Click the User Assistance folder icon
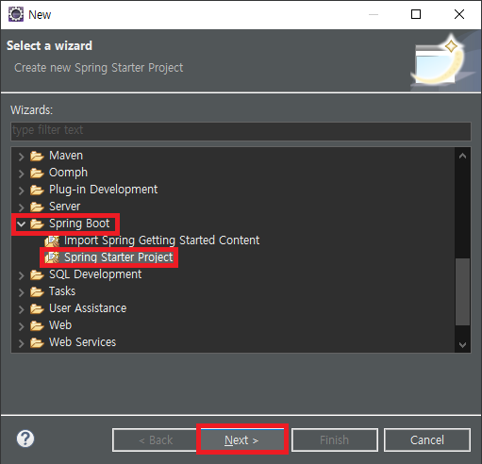This screenshot has height=464, width=482. pos(37,308)
